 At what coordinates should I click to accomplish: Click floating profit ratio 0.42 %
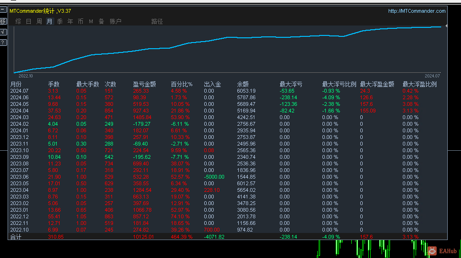(x=410, y=91)
